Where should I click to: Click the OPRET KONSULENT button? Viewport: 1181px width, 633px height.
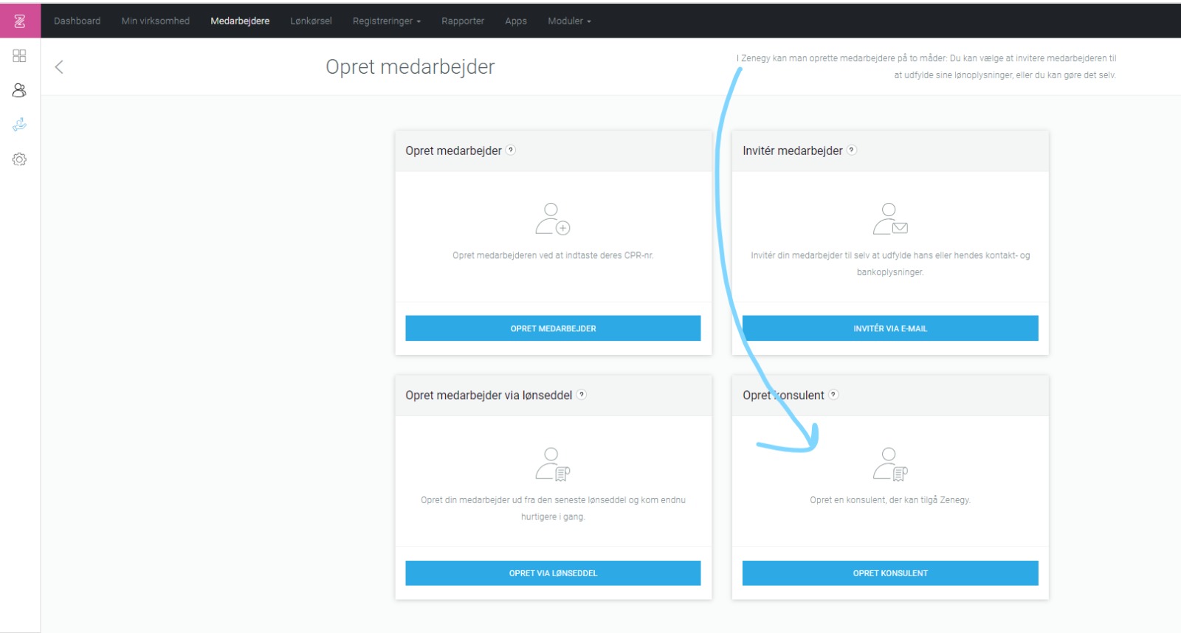pos(890,573)
